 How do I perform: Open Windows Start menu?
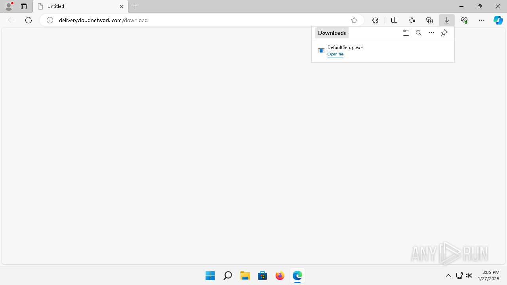click(210, 275)
